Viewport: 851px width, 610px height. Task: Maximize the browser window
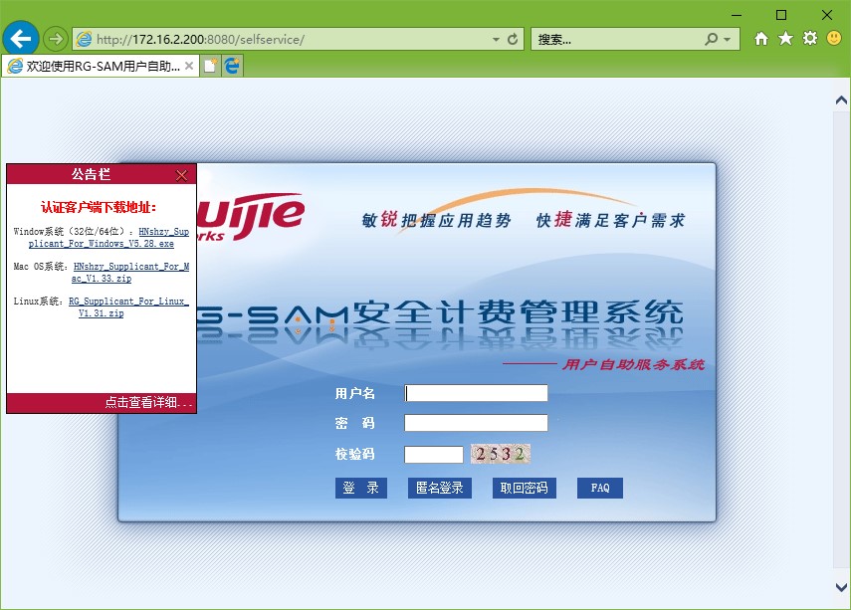(781, 15)
